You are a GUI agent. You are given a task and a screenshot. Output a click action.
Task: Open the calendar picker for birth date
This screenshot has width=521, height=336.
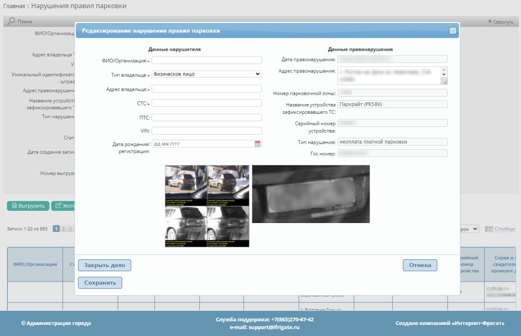(257, 143)
